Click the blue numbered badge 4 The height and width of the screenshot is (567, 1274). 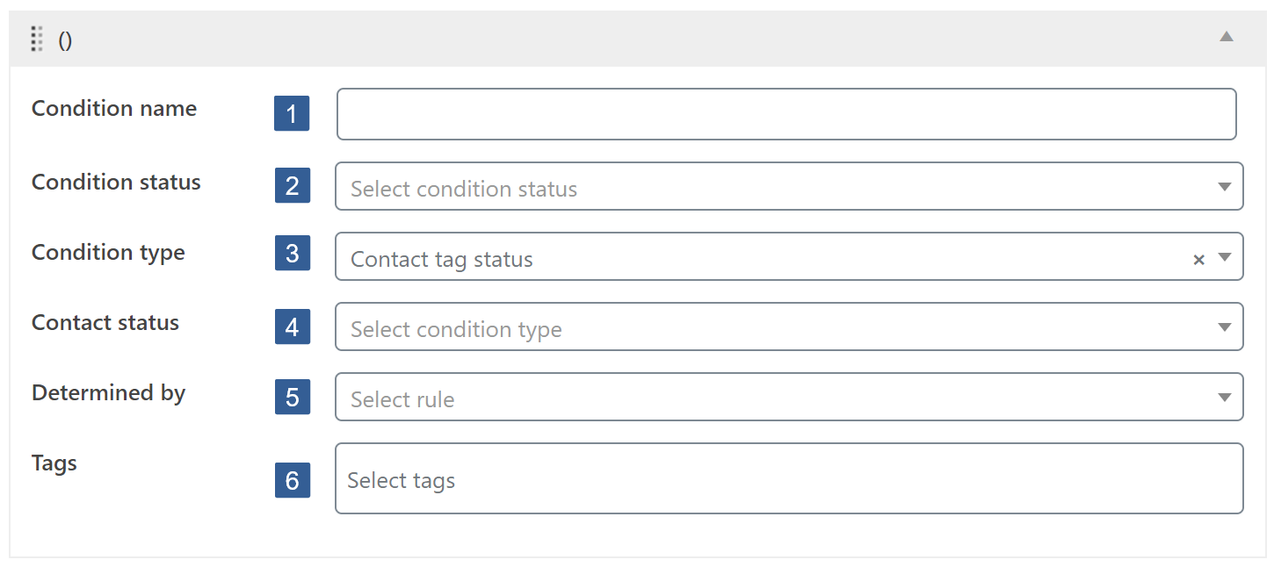click(x=292, y=327)
